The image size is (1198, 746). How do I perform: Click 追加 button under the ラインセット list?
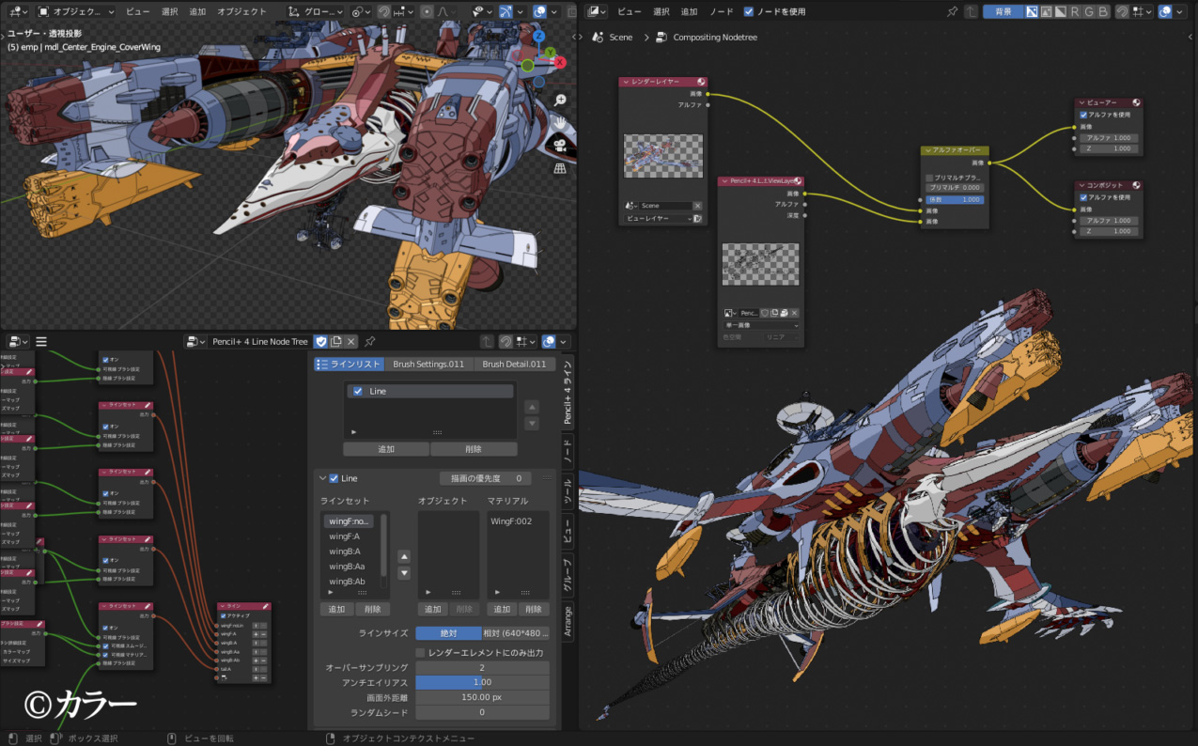(x=336, y=609)
